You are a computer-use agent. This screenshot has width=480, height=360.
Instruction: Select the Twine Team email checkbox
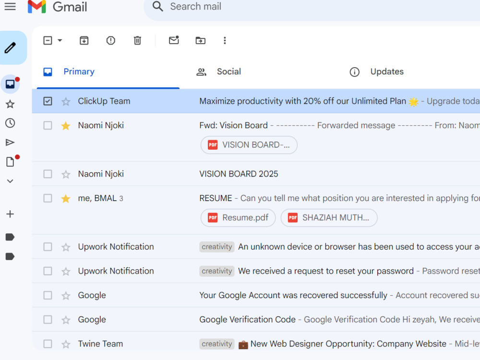click(x=48, y=344)
